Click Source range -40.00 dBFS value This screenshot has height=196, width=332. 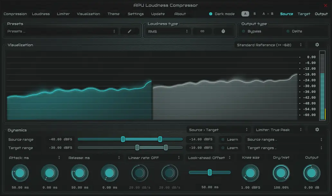click(x=60, y=139)
